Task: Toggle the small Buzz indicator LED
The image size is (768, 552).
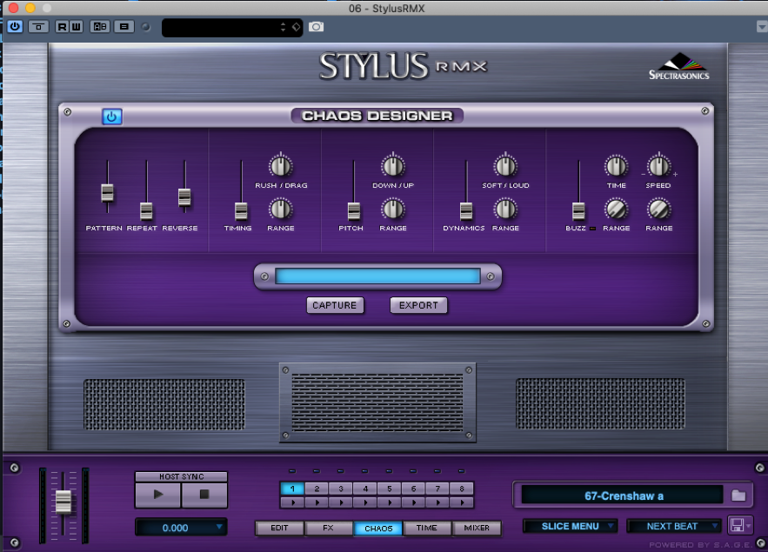Action: [x=592, y=229]
